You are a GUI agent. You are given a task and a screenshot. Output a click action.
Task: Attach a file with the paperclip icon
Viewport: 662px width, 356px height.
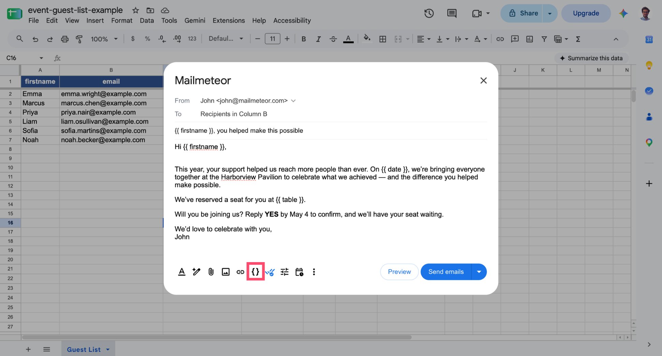tap(211, 272)
